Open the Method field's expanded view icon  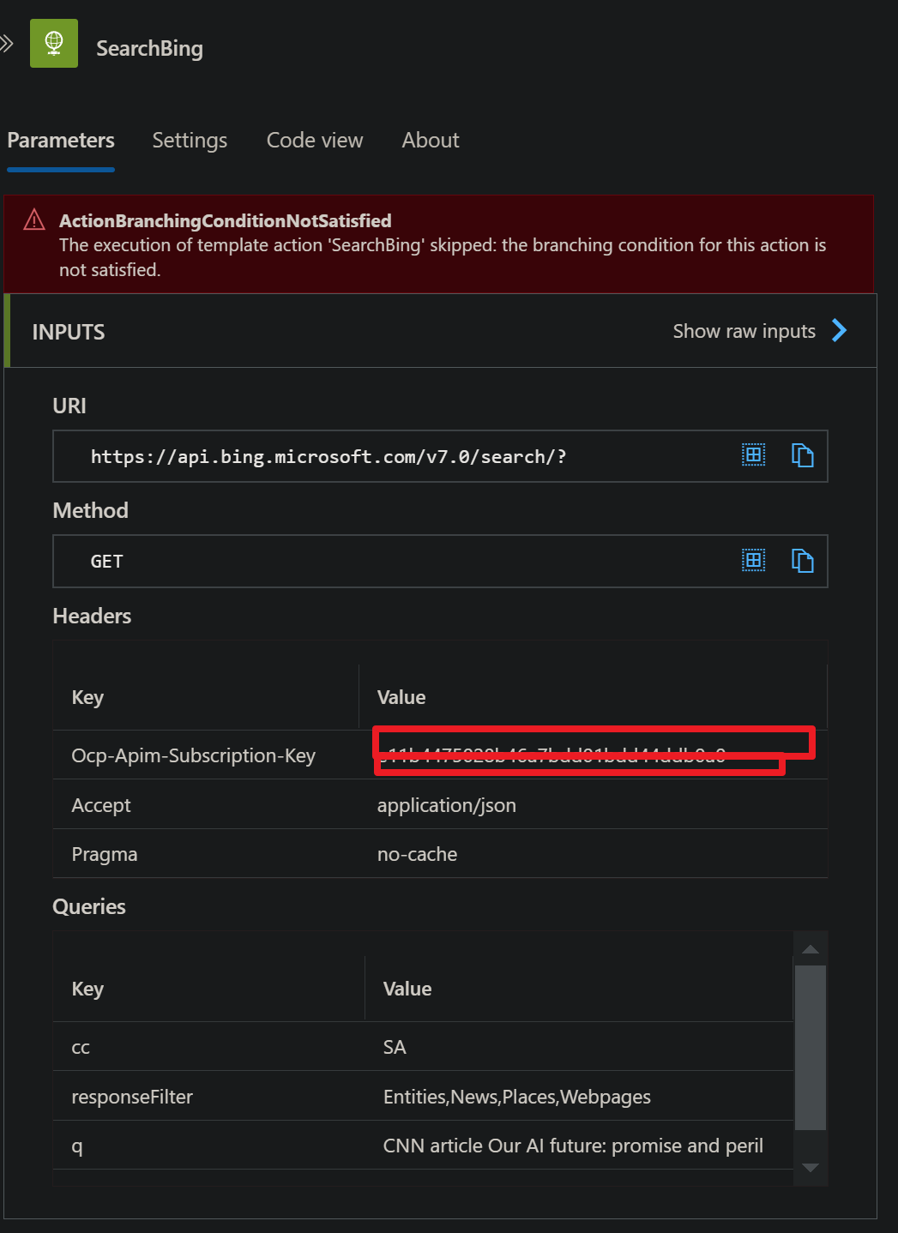point(754,561)
